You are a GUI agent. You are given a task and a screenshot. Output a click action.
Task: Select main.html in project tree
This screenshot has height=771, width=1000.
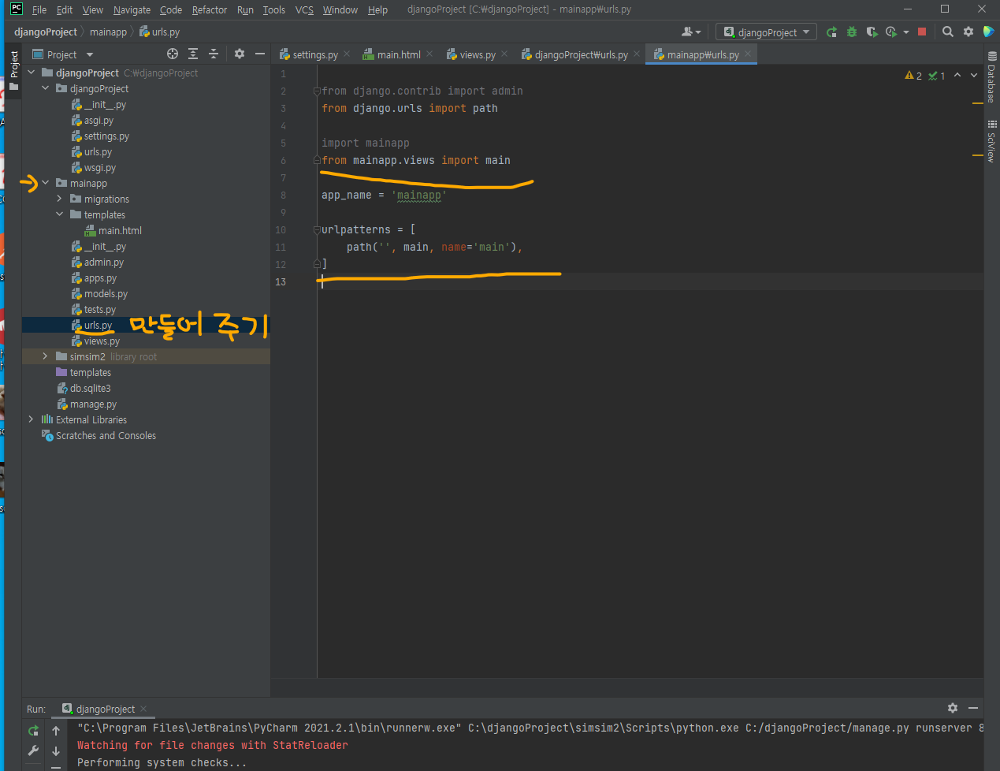pyautogui.click(x=120, y=230)
